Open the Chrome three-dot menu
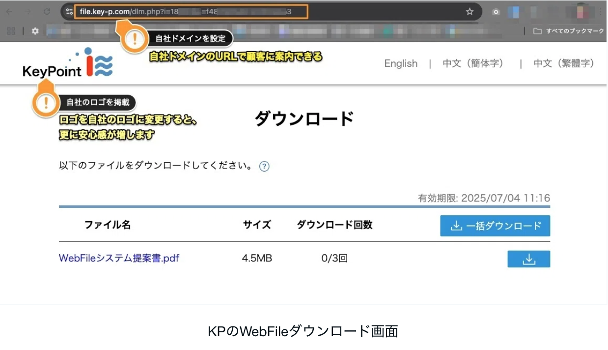This screenshot has width=608, height=350. (x=600, y=12)
